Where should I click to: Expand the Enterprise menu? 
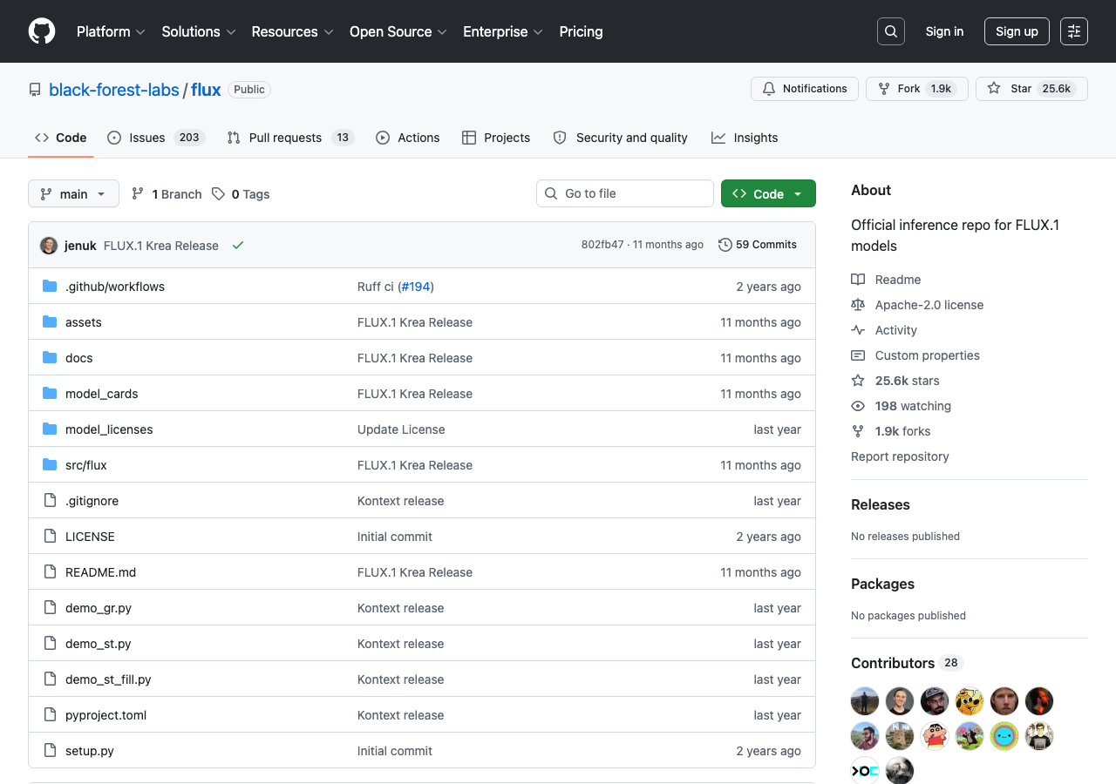(503, 31)
